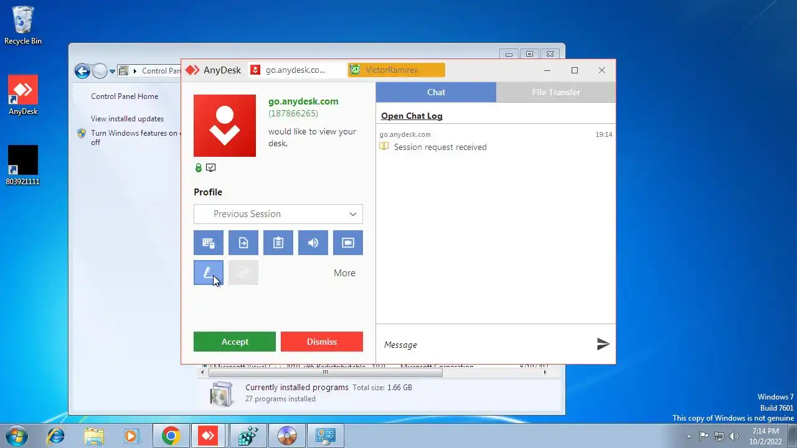Viewport: 797px width, 448px height.
Task: Maximize the Control Panel window
Action: pos(529,54)
